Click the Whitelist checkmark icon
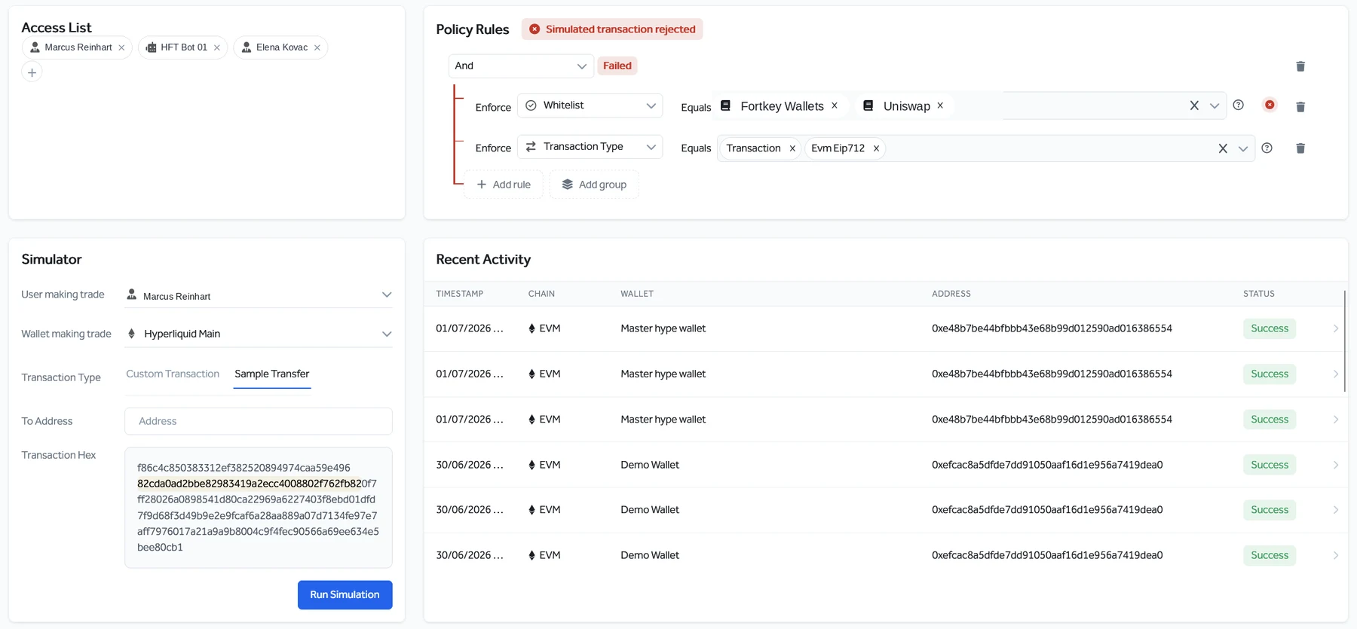Screen dimensions: 1357x629 pyautogui.click(x=531, y=105)
